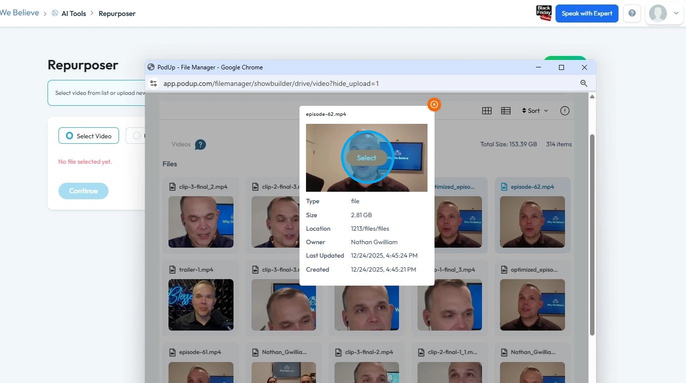The image size is (686, 383).
Task: Open site information icon in address bar
Action: 153,83
